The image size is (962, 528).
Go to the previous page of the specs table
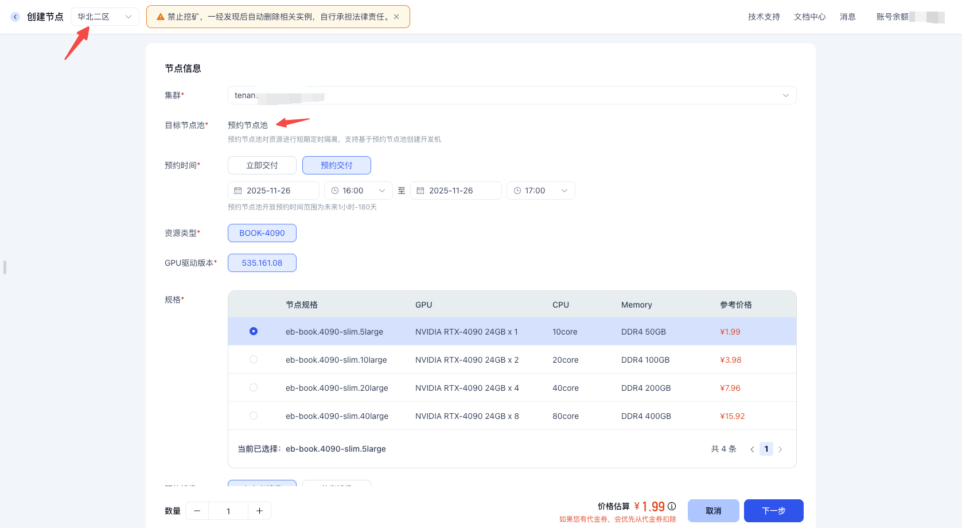[752, 449]
